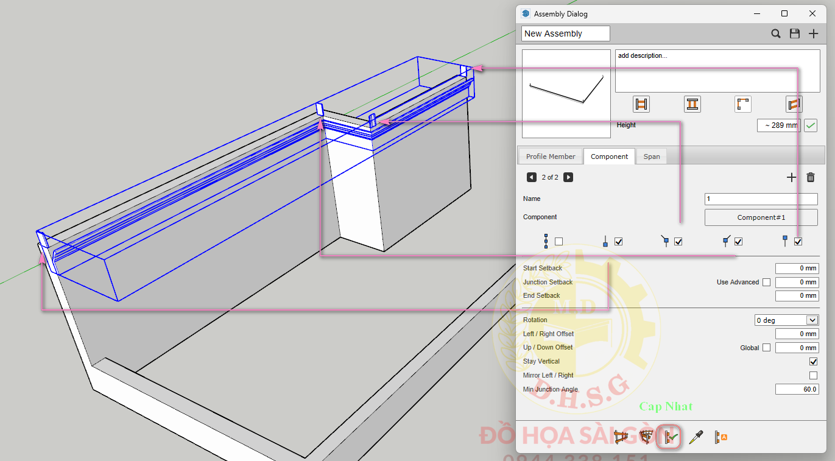835x461 pixels.
Task: Delete the current component with trash icon
Action: [x=810, y=177]
